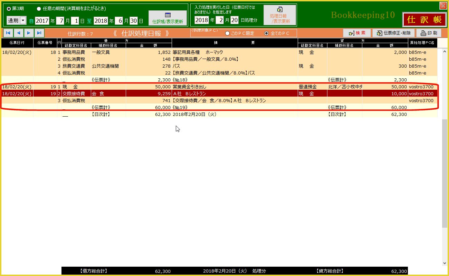Click 仕訳帳/表示更新 calendar button
449x276 pixels.
[x=168, y=18]
